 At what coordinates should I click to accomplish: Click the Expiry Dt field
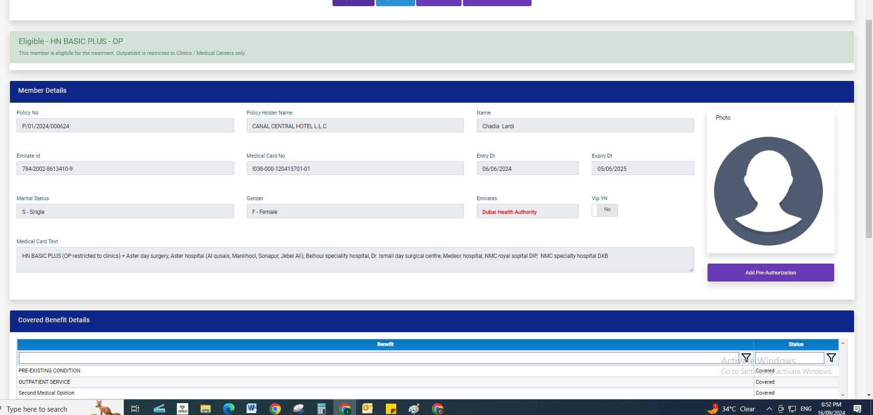pos(643,168)
